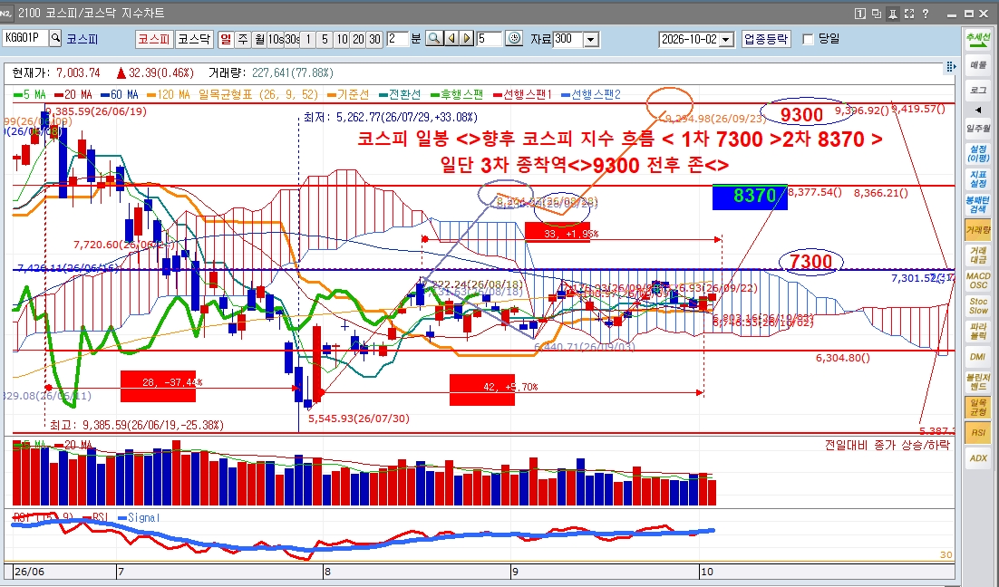999x587 pixels.
Task: Toggle the MACD OSC indicator
Action: (x=978, y=281)
